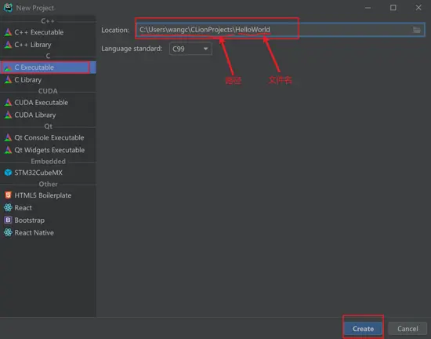Select the CUDA Executable icon
The height and width of the screenshot is (339, 431).
coord(8,102)
